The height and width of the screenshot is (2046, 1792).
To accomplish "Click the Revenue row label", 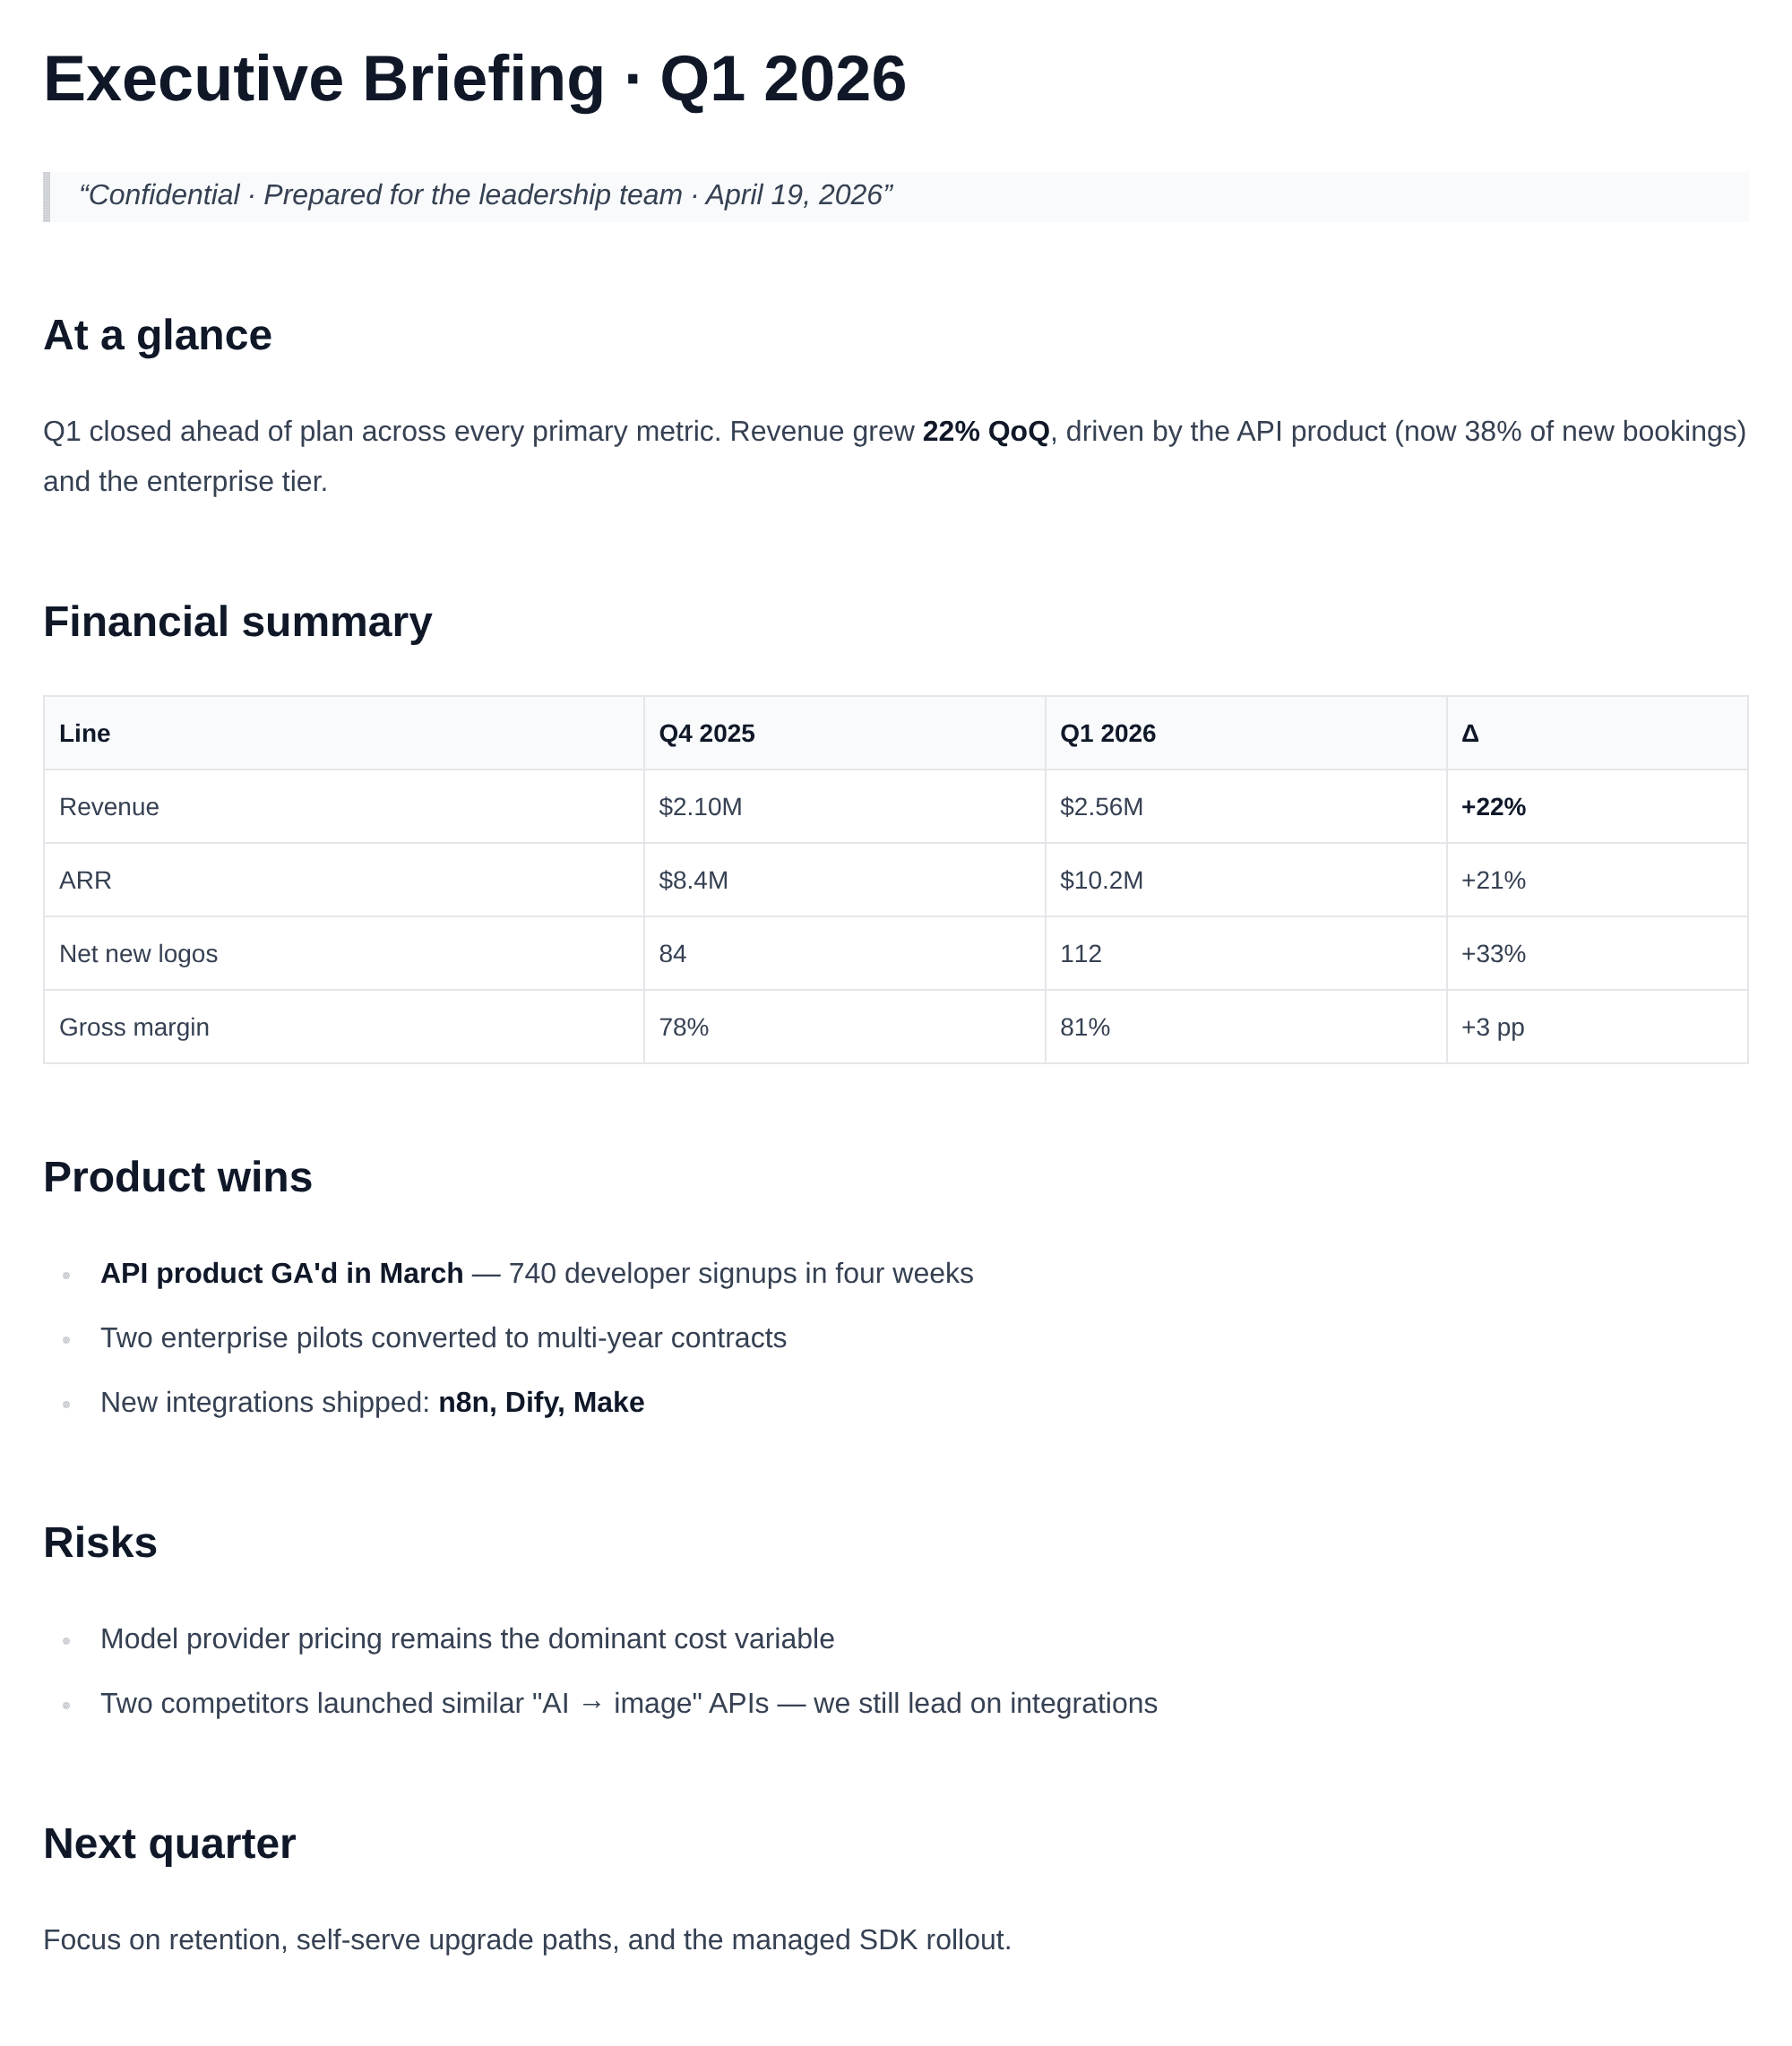I will point(109,806).
